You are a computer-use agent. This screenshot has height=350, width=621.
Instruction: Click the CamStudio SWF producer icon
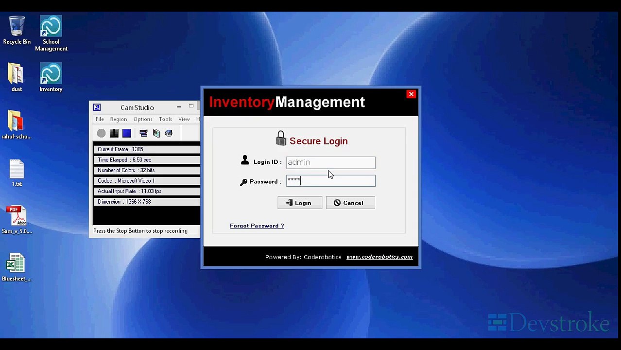(x=169, y=133)
